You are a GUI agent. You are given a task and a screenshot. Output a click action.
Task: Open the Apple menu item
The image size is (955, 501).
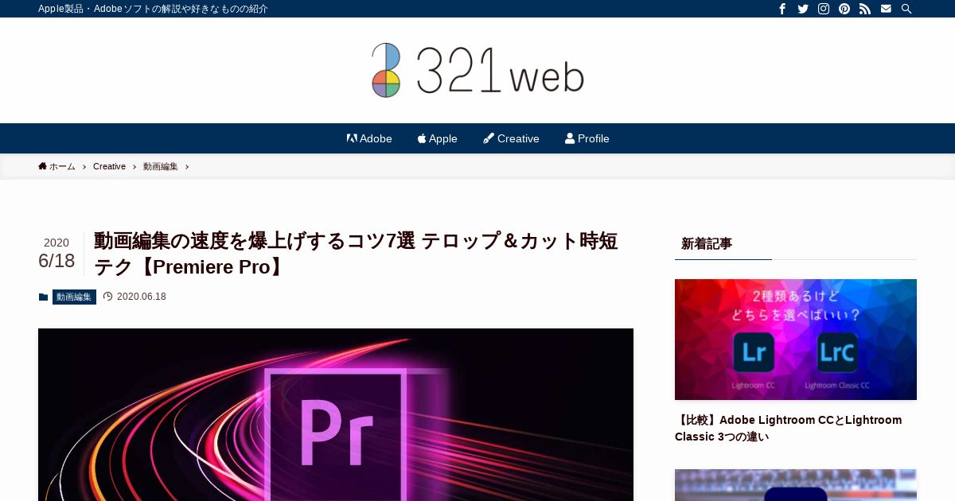click(x=438, y=138)
